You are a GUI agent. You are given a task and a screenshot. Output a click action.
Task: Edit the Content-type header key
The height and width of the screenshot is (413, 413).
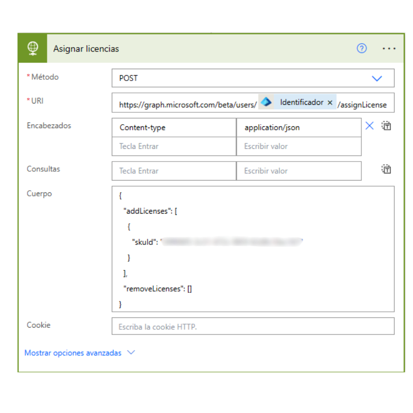174,128
